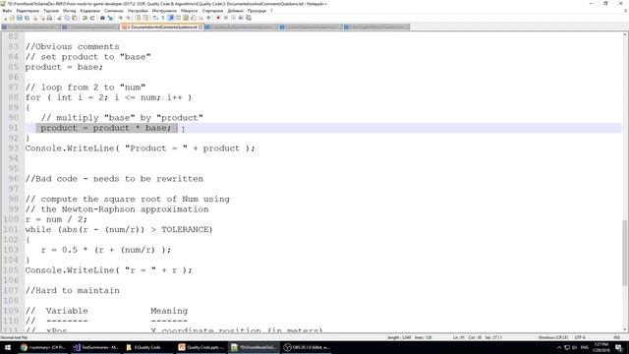629x354 pixels.
Task: Click line number 88 in the margin
Action: (x=13, y=97)
